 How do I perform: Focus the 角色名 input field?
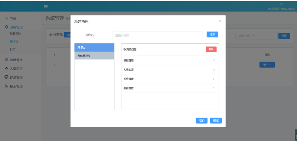point(157,35)
